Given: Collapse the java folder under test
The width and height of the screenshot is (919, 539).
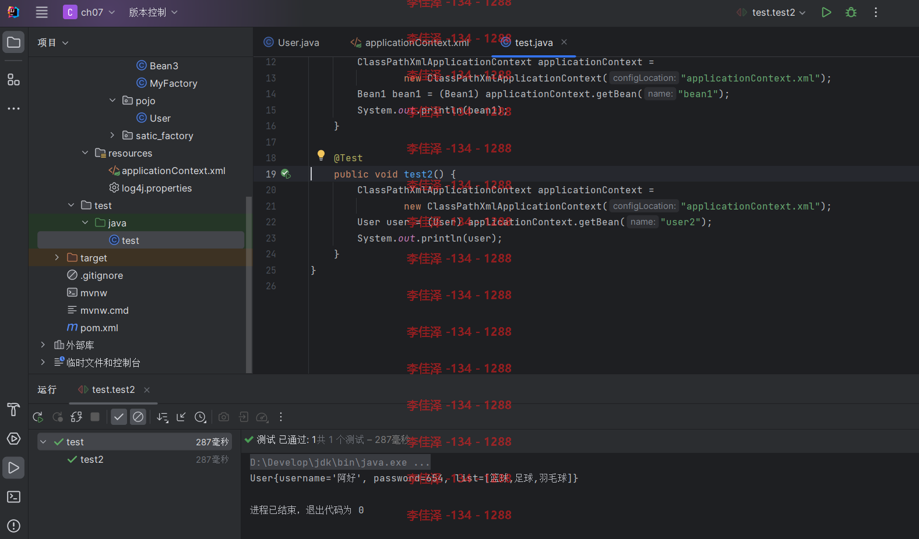Looking at the screenshot, I should [x=85, y=222].
